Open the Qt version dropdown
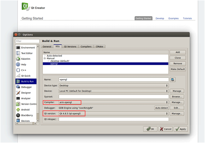205x143 pixels. coord(114,114)
